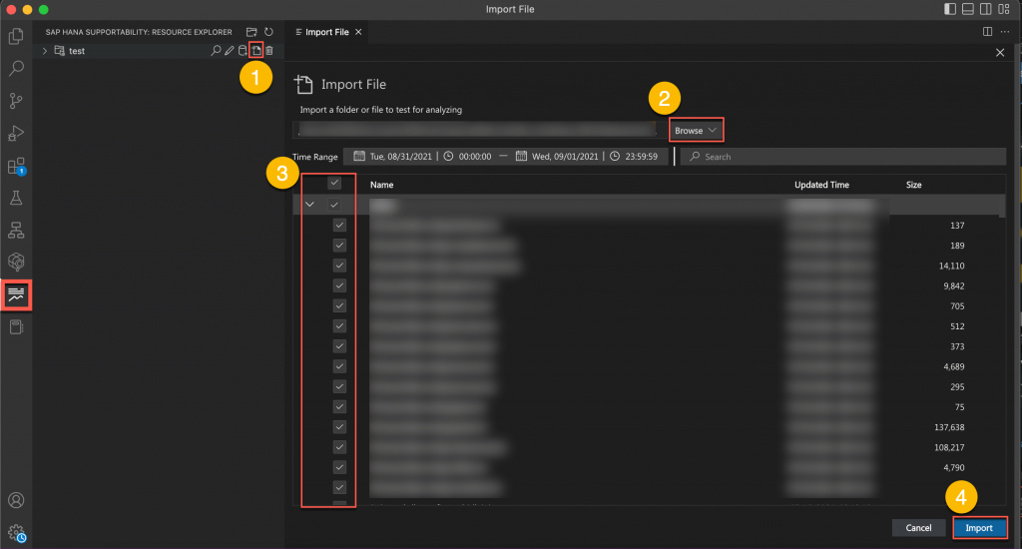
Task: Toggle the parent folder row checkbox
Action: tap(334, 204)
